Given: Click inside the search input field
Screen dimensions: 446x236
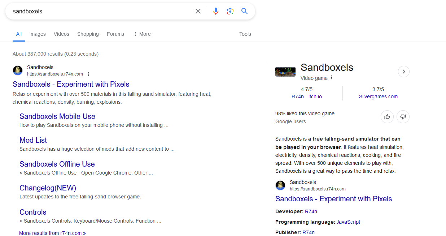Looking at the screenshot, I should click(x=101, y=11).
